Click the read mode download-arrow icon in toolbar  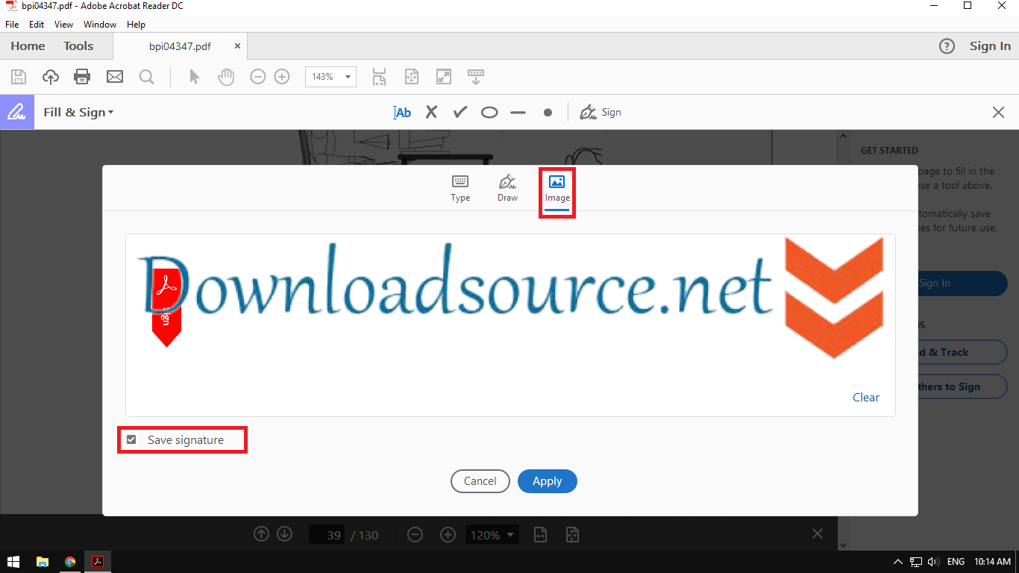475,76
